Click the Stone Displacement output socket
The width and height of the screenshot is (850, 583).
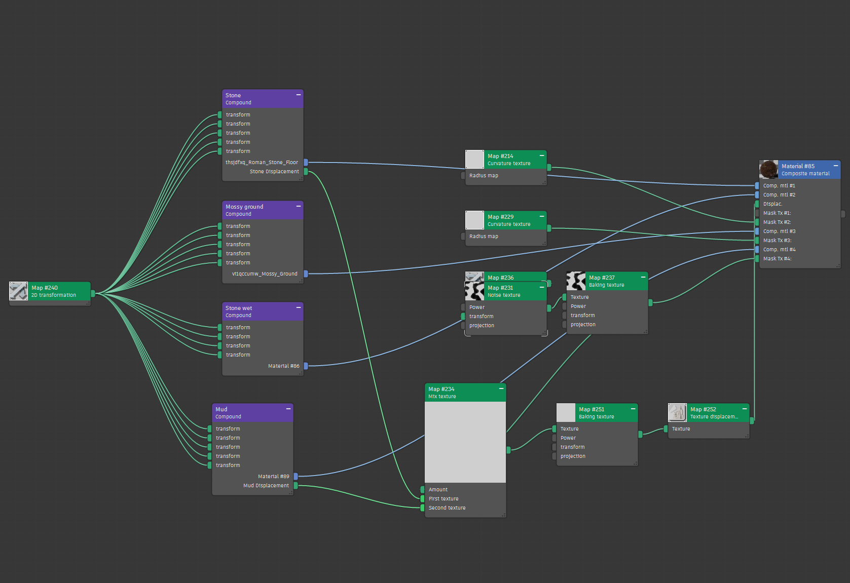(x=306, y=172)
